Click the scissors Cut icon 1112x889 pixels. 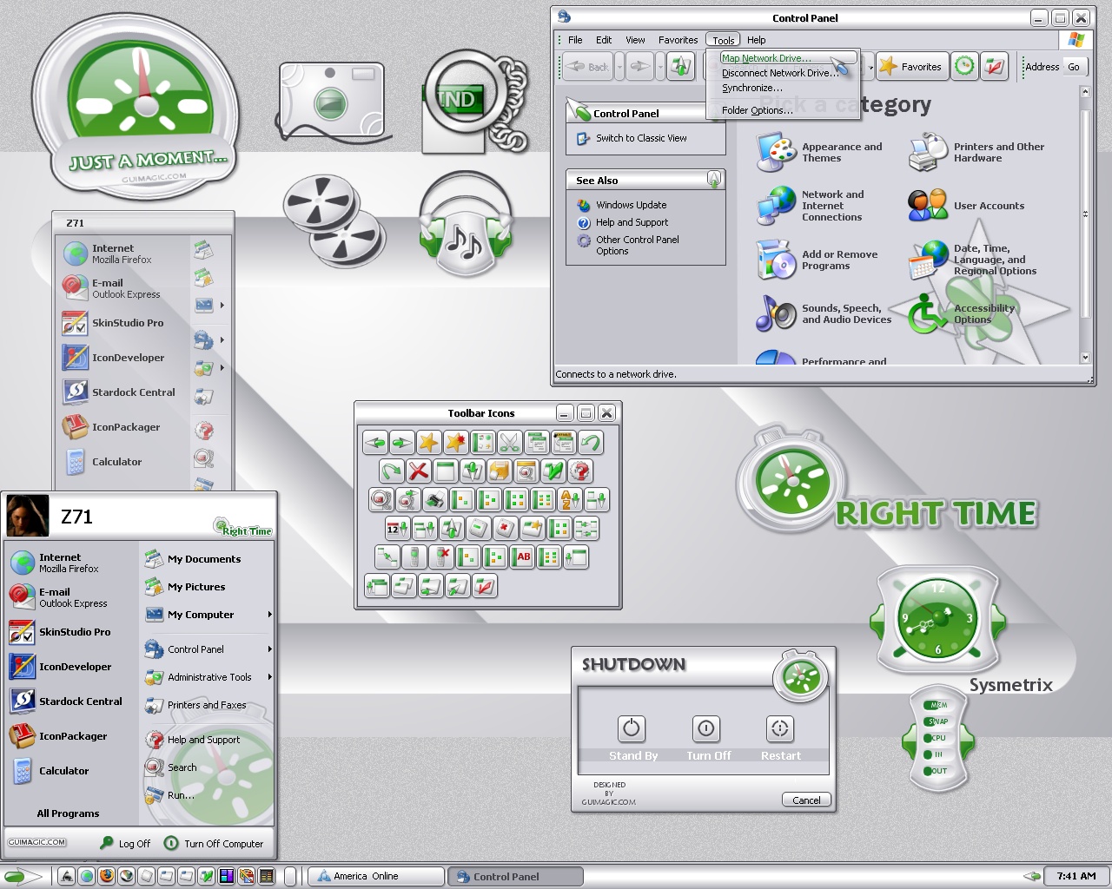click(510, 443)
